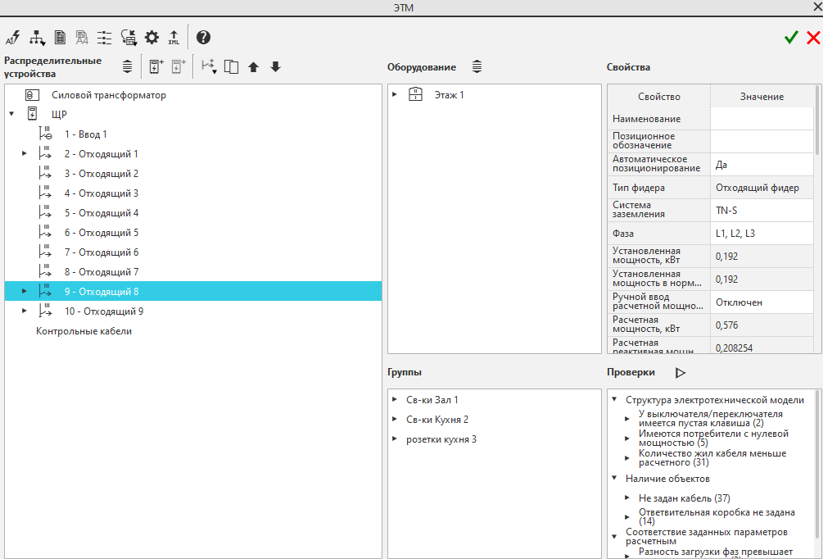Viewport: 823px width, 559px height.
Task: Move selected feeder down with arrow icon
Action: click(275, 67)
